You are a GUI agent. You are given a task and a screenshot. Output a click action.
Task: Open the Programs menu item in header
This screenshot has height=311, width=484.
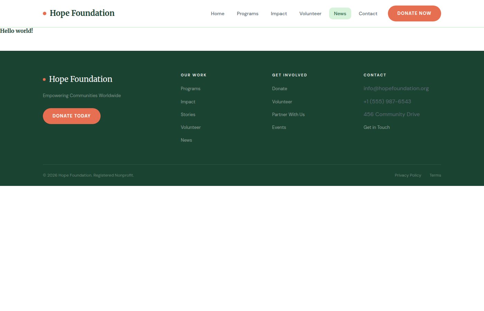click(248, 13)
